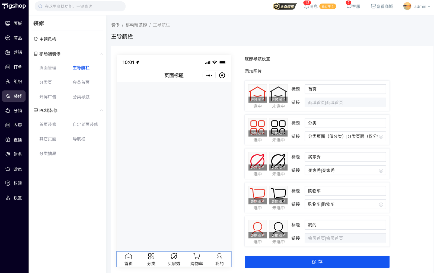The height and width of the screenshot is (273, 434).
Task: Click 首页 tab in phone preview
Action: coord(129,259)
